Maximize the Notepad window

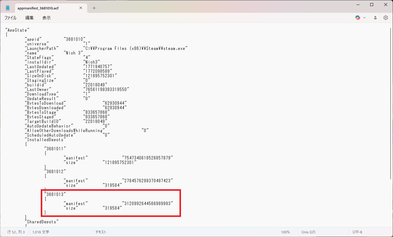coord(372,5)
